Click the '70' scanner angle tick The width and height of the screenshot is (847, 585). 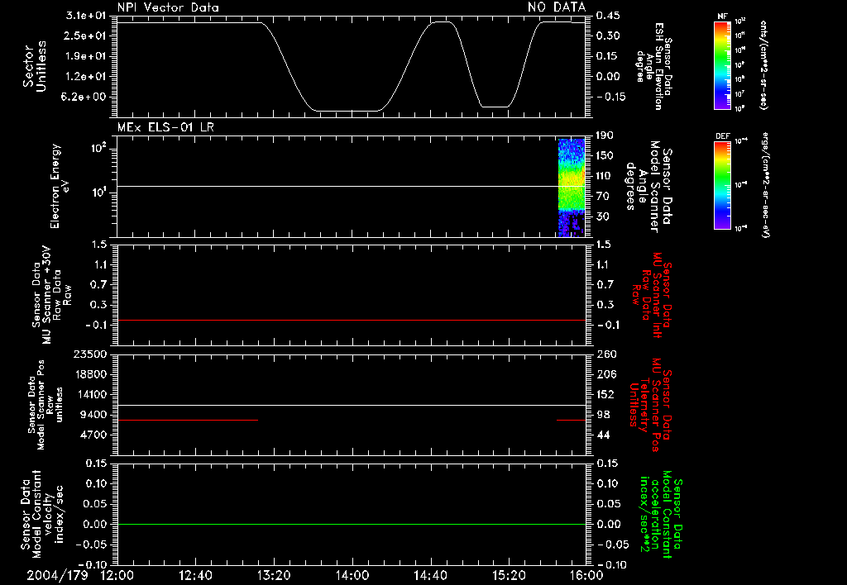tap(605, 197)
